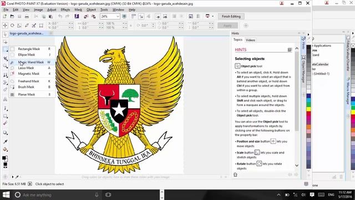Open the Effects menu

click(65, 10)
